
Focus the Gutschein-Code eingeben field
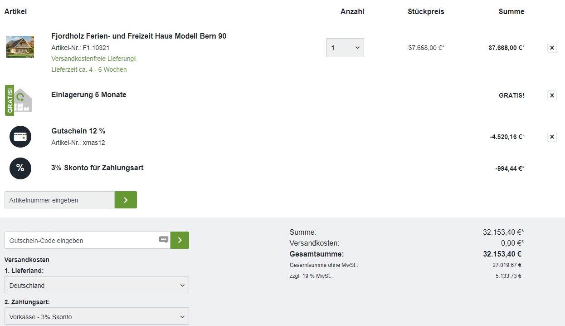coord(82,240)
